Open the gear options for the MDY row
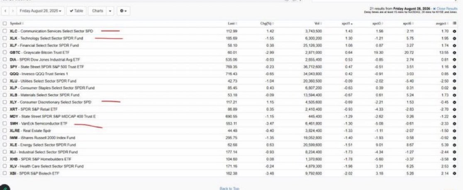This screenshot has height=190, width=463. [x=454, y=116]
